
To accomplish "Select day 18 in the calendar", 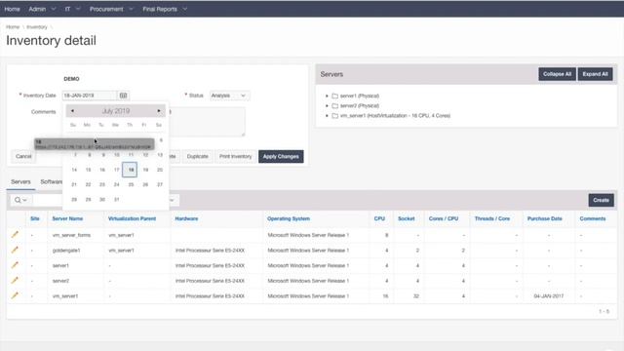I will [130, 170].
